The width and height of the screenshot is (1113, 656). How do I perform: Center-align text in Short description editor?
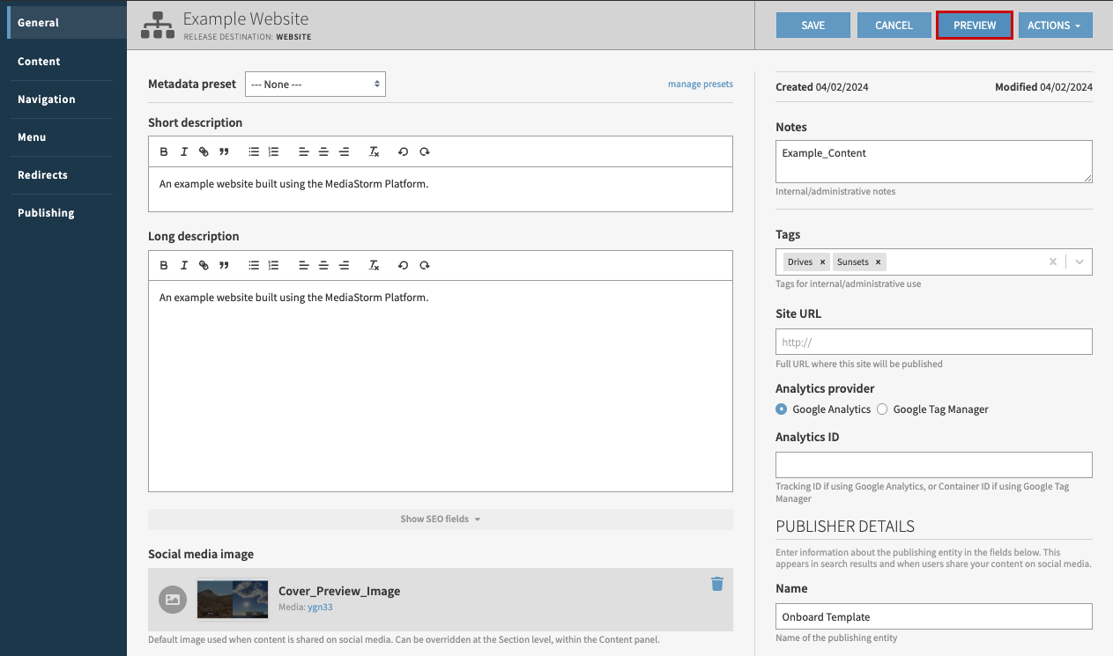[x=323, y=151]
